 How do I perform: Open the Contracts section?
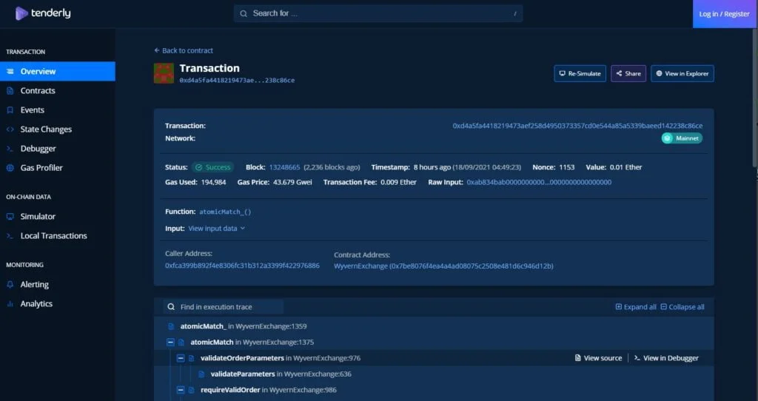[58, 90]
